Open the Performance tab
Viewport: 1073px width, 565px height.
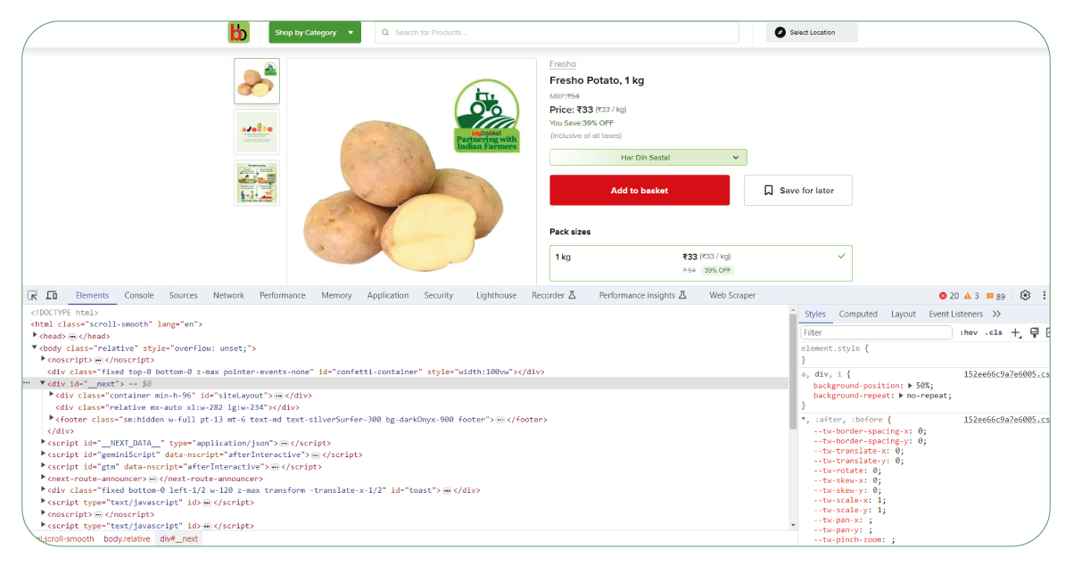pyautogui.click(x=283, y=295)
